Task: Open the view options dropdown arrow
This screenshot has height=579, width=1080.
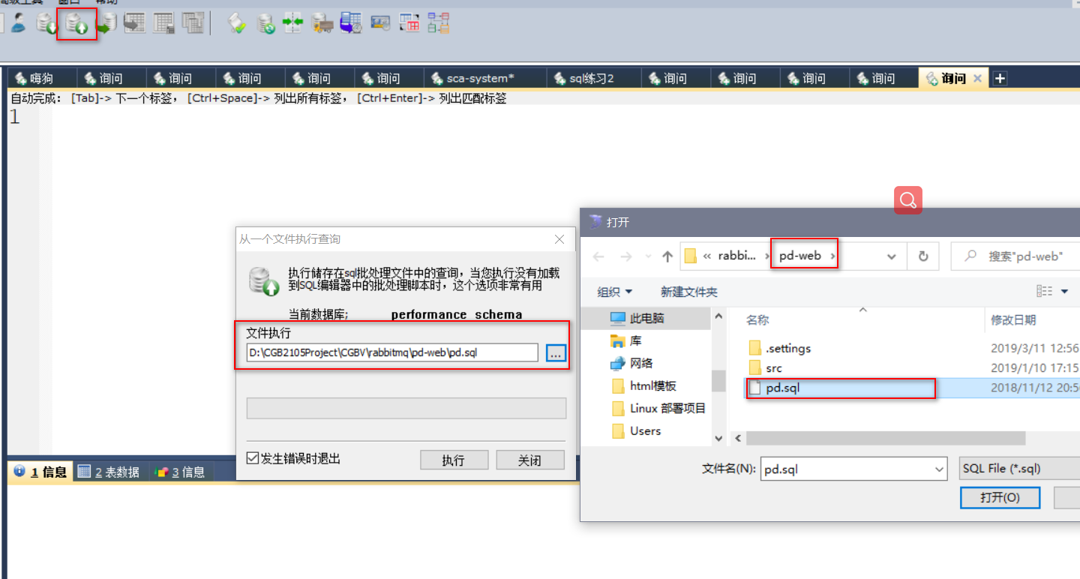Action: [1064, 291]
